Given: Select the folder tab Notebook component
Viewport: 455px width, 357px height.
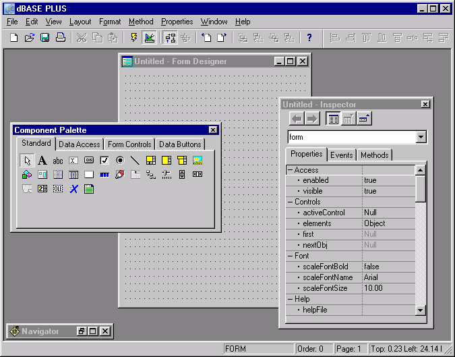Looking at the screenshot, I should coord(135,175).
